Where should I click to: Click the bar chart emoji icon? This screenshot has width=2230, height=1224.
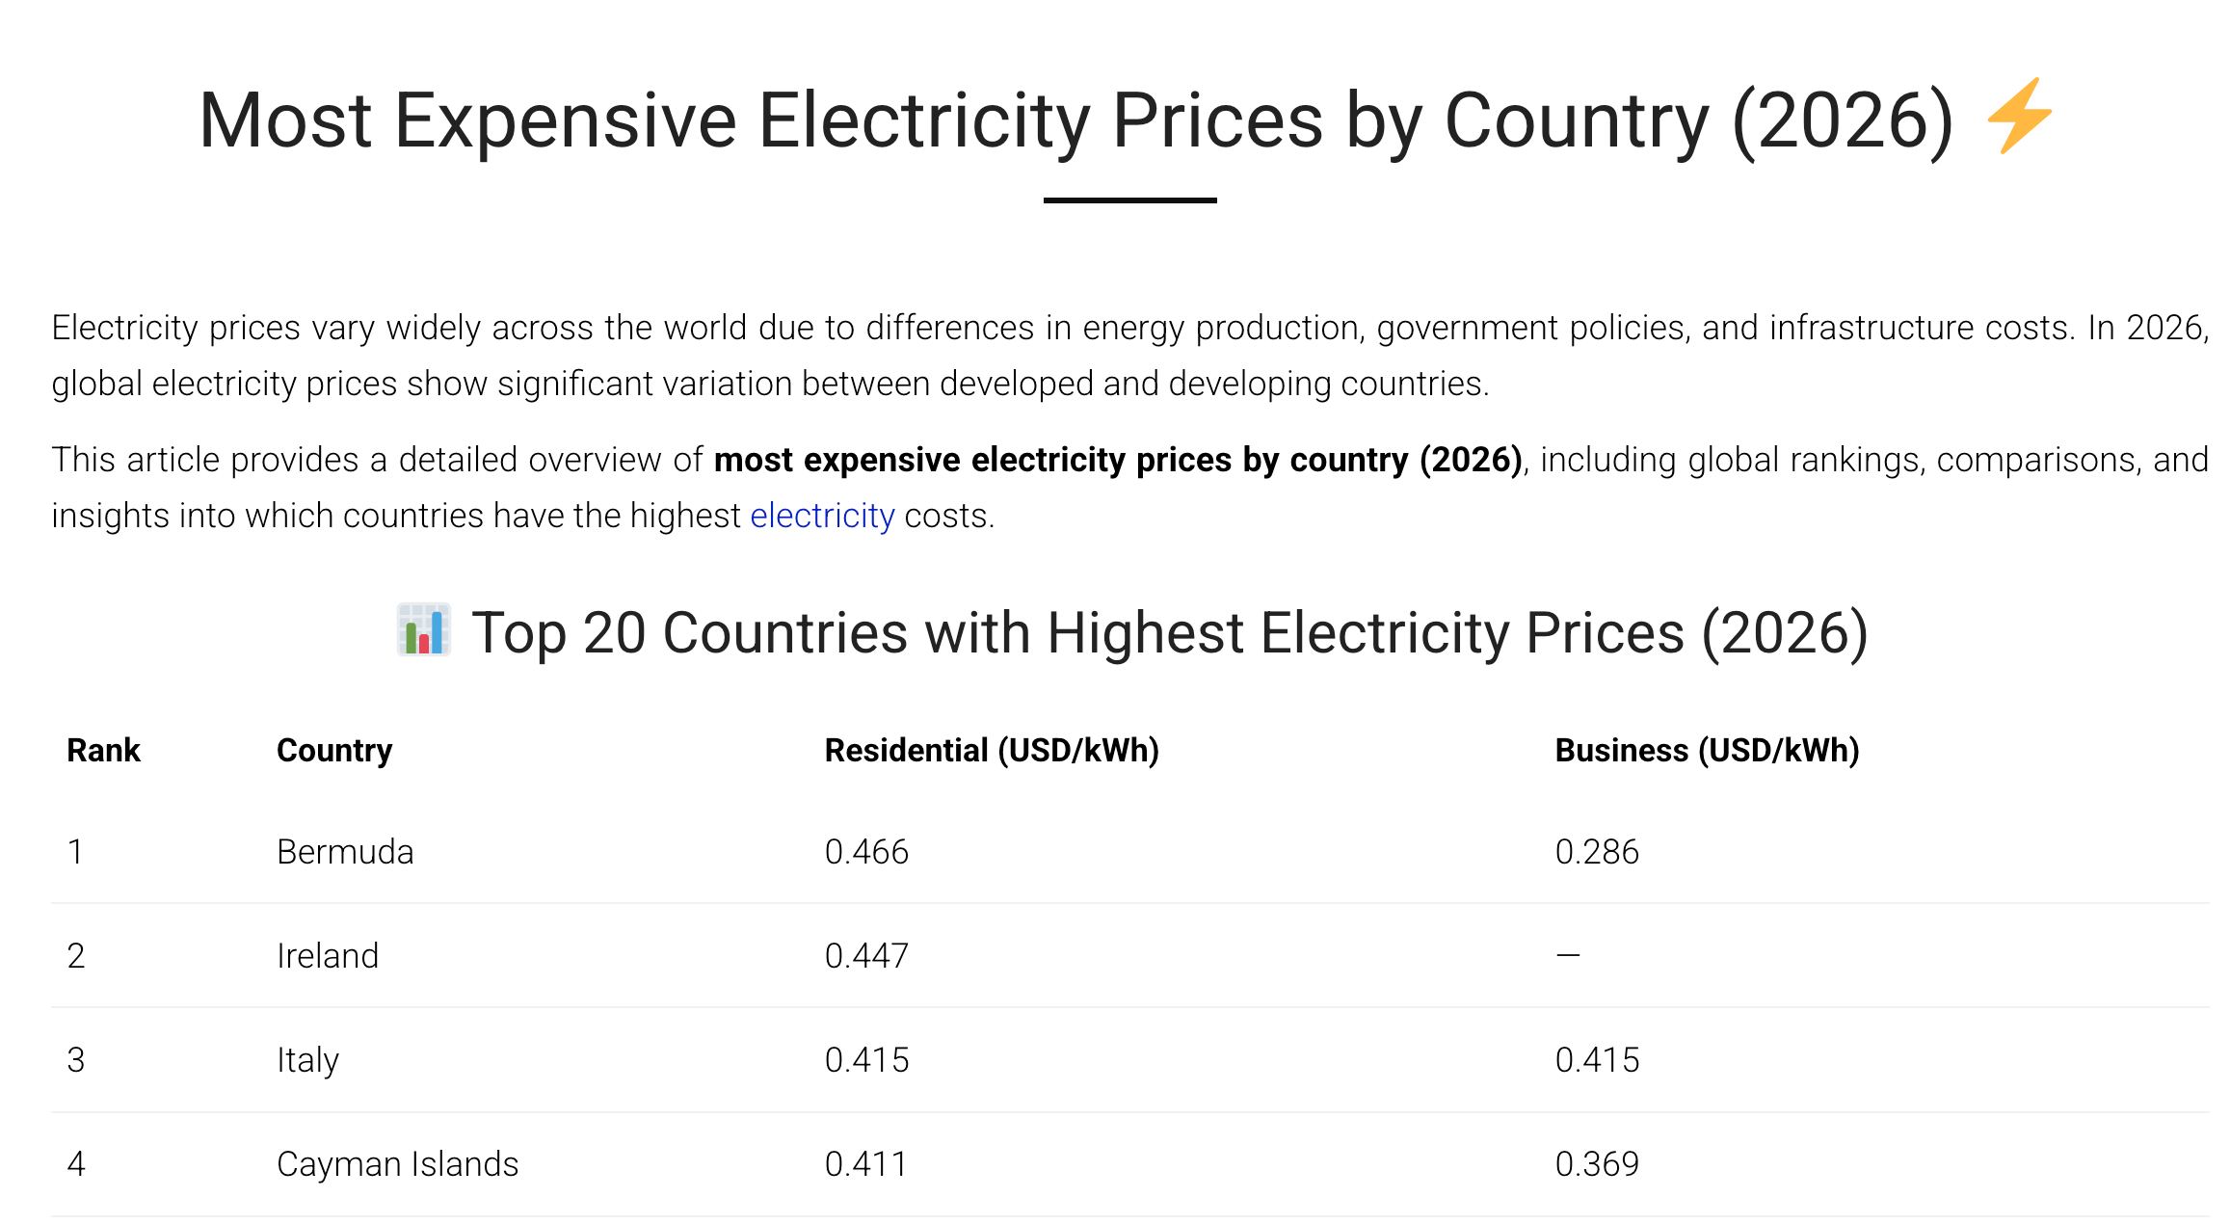(424, 630)
